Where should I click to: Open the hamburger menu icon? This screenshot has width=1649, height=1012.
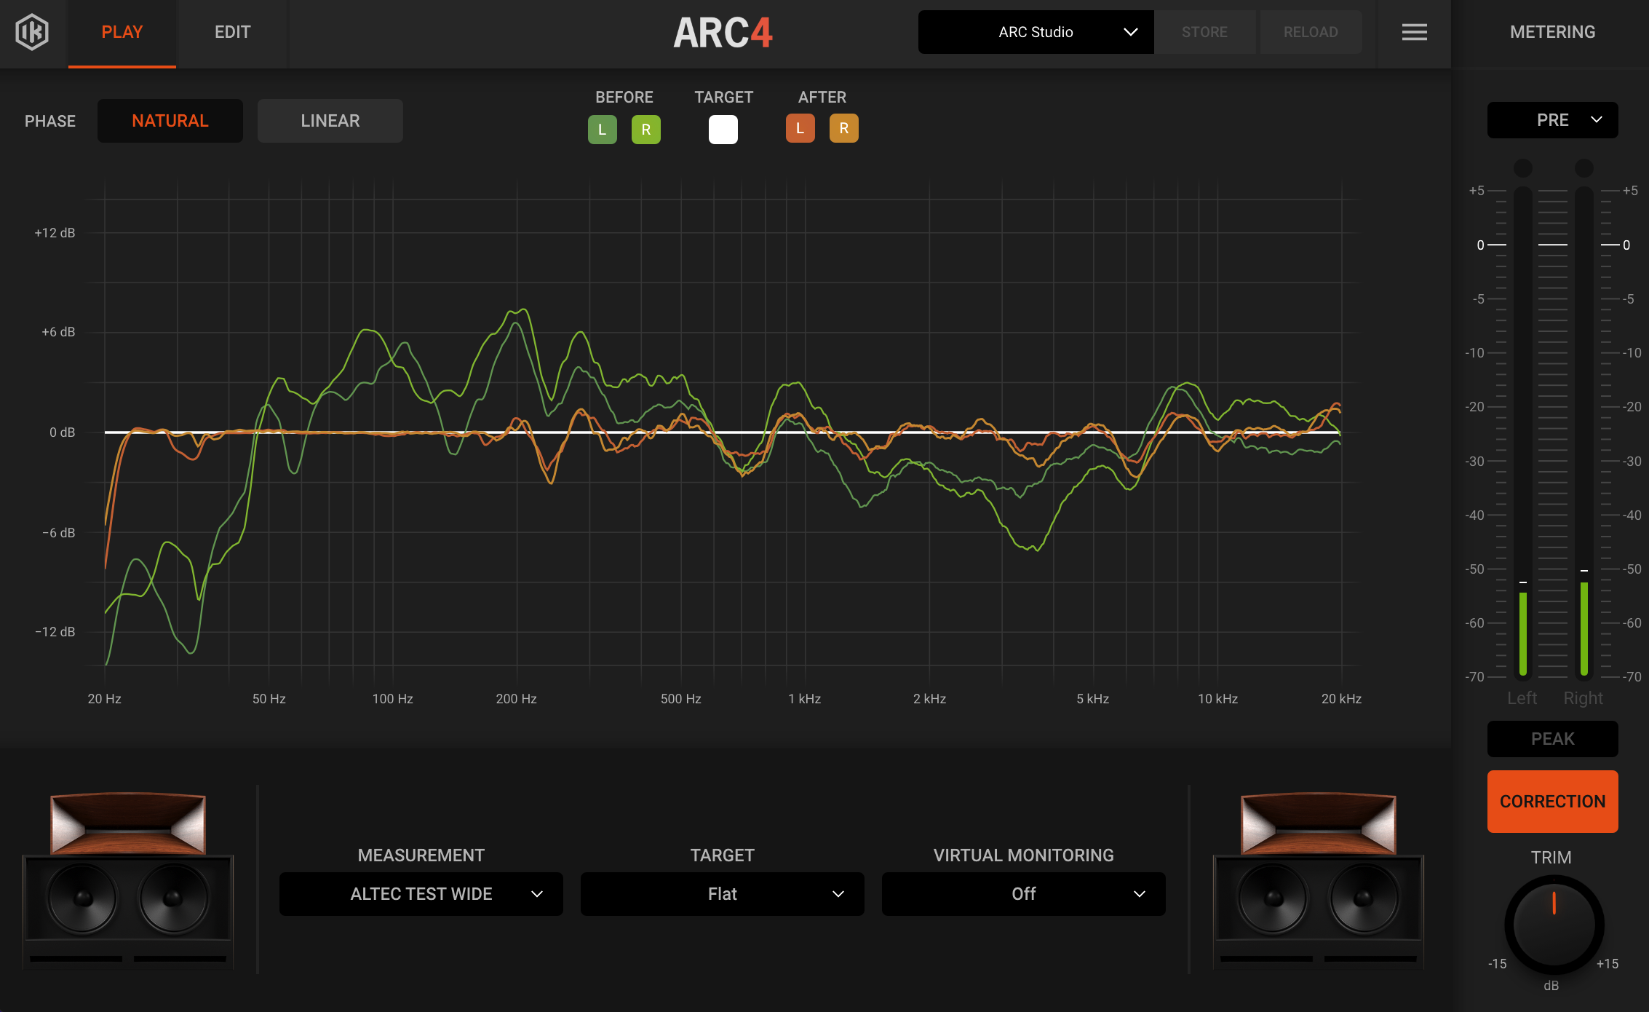pyautogui.click(x=1414, y=32)
